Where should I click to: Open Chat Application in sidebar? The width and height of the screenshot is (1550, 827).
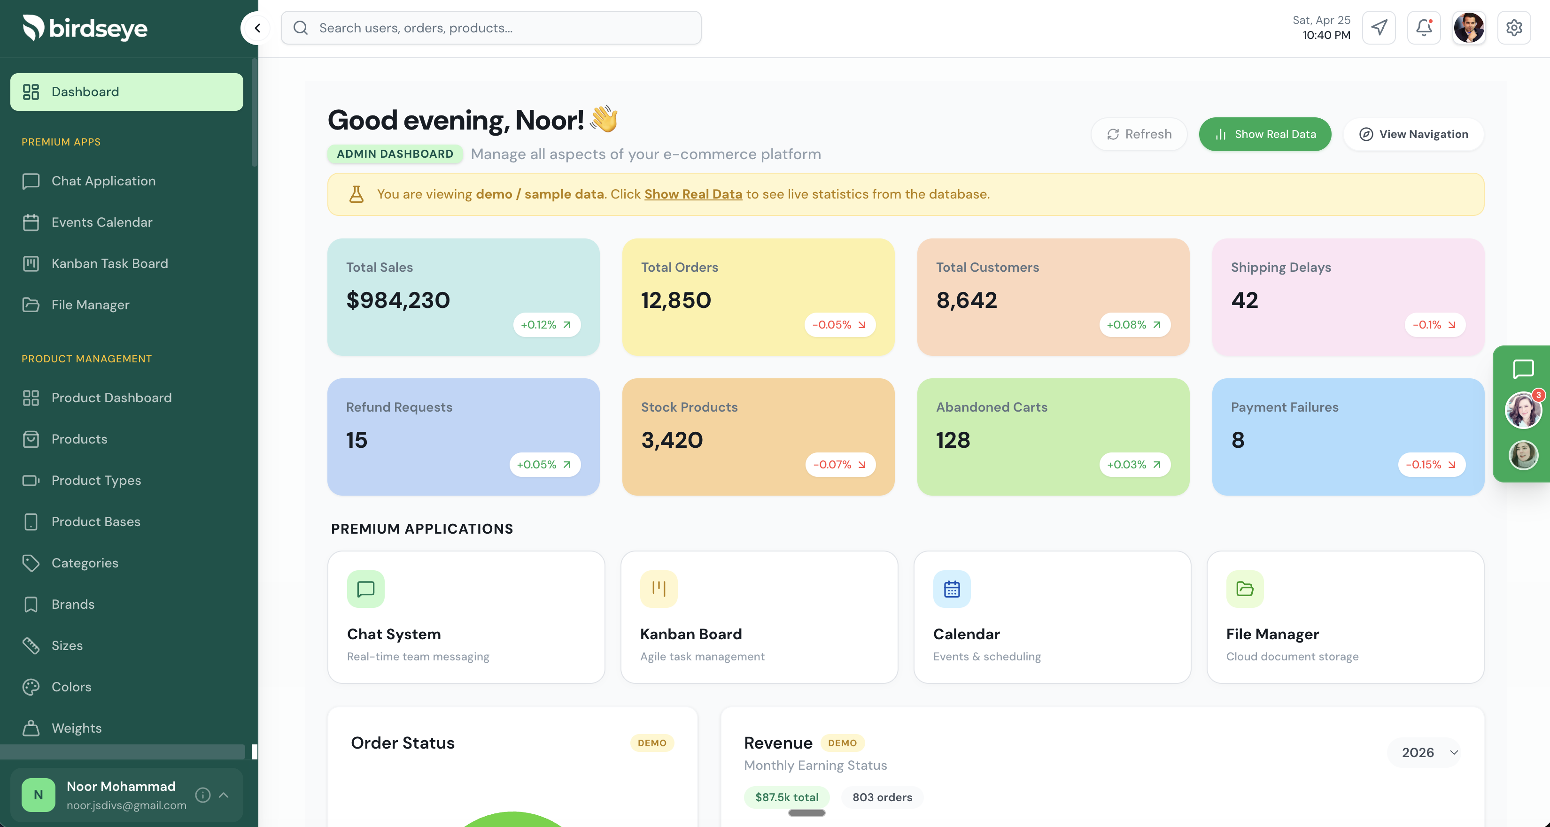click(x=126, y=181)
